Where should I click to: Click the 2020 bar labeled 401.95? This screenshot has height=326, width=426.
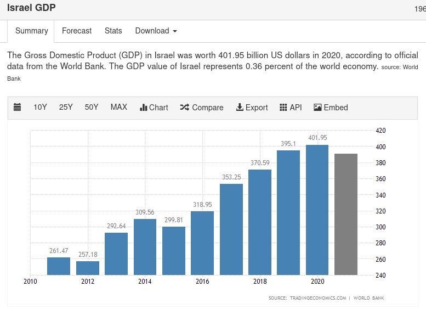[317, 210]
